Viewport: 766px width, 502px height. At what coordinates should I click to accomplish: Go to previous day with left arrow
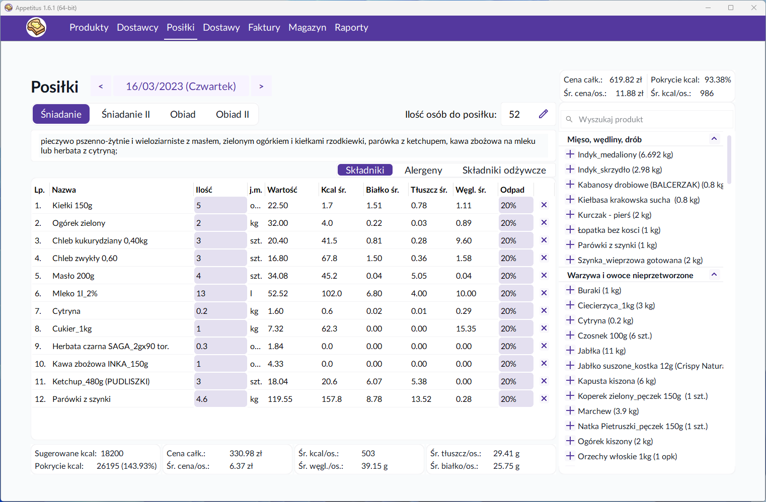click(x=101, y=86)
